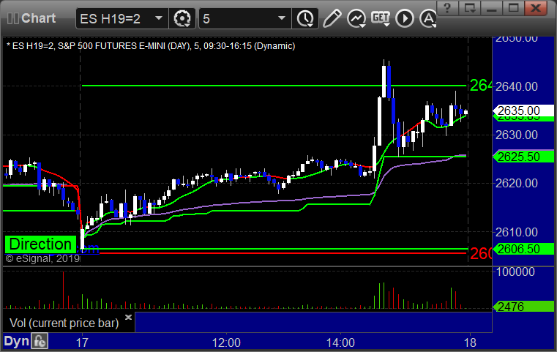The height and width of the screenshot is (352, 557).
Task: Open the GET tools menu
Action: pyautogui.click(x=381, y=18)
